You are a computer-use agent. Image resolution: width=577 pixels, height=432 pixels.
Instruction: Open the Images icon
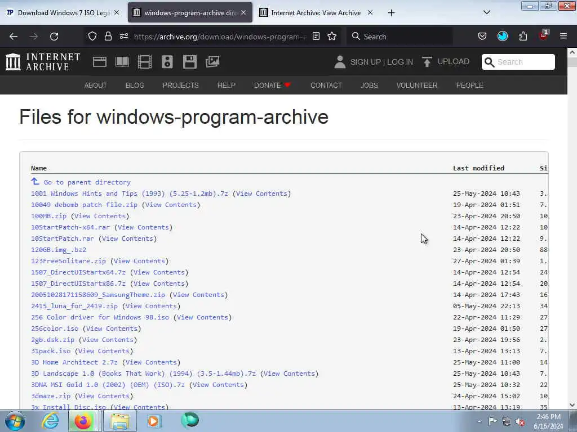tap(212, 62)
